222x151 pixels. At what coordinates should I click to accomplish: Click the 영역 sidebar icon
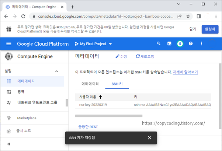pyautogui.click(x=9, y=92)
